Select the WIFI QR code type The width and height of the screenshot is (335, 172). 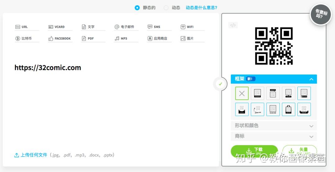click(x=192, y=27)
